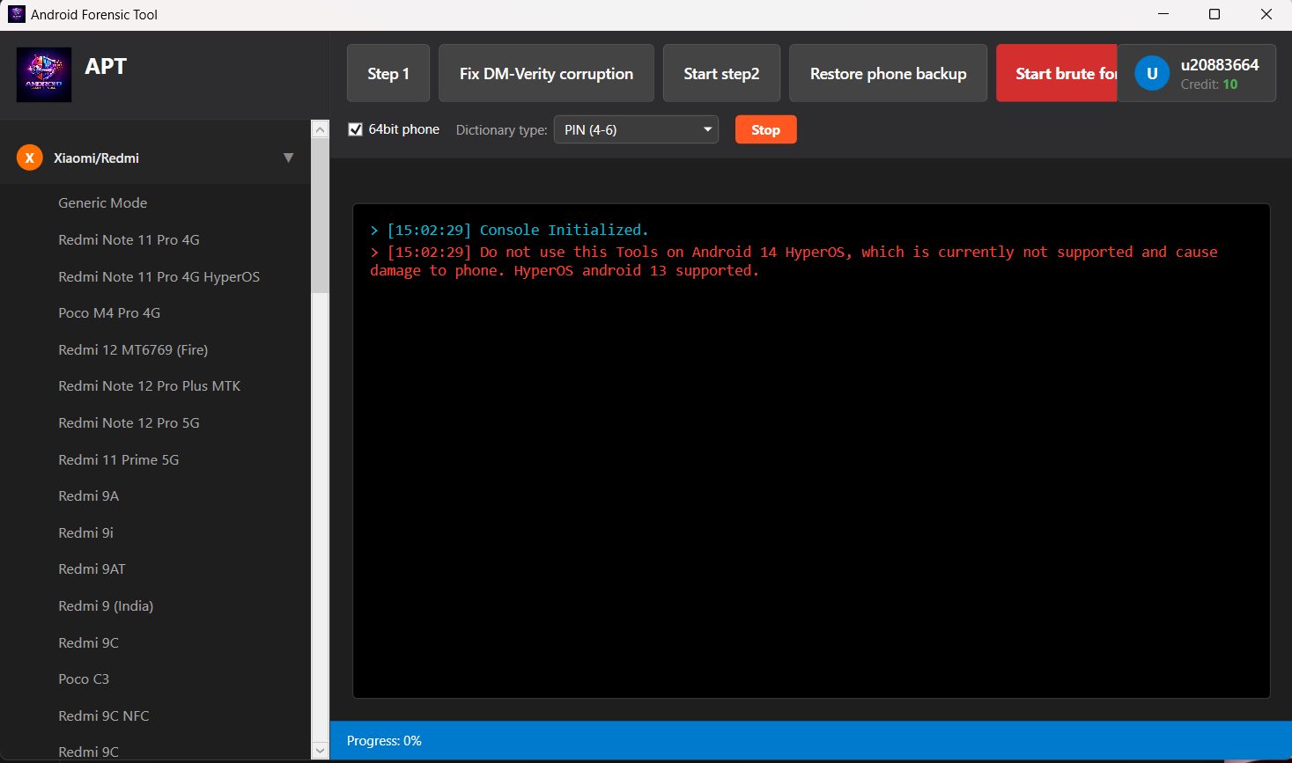This screenshot has width=1292, height=763.
Task: Stop the operation with the orange Stop button
Action: [x=765, y=129]
